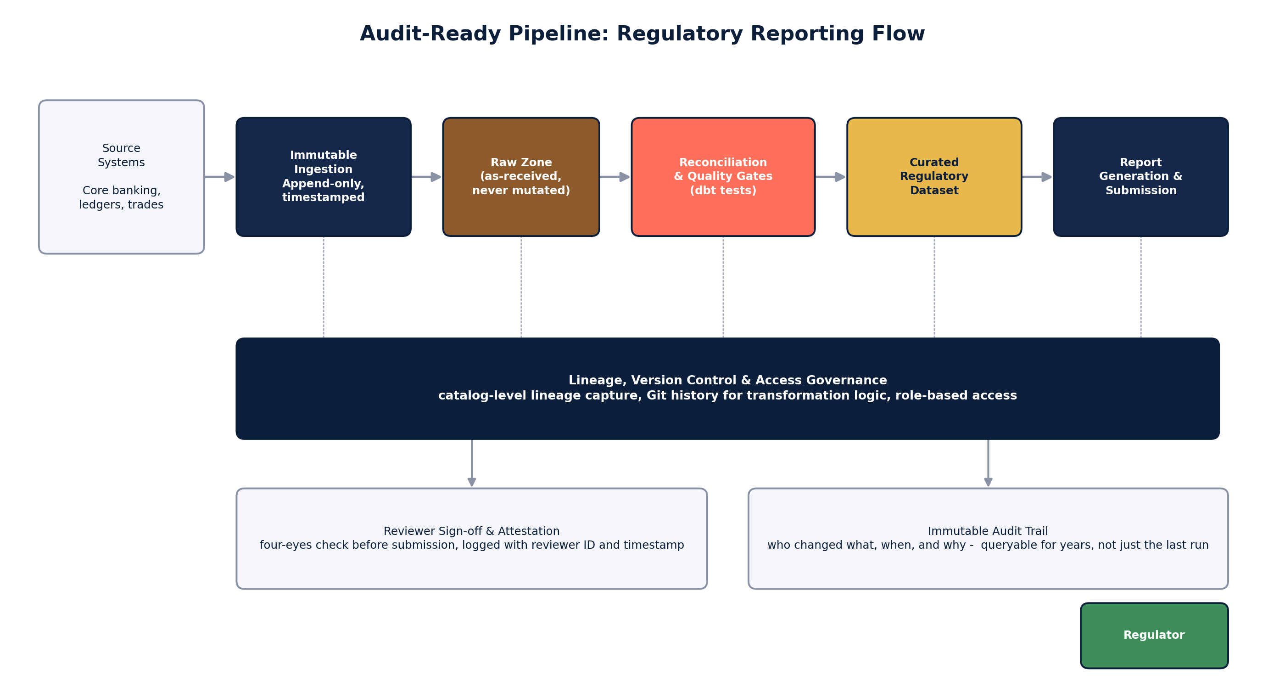The image size is (1285, 698).
Task: Click the Immutable Ingestion node
Action: point(323,177)
